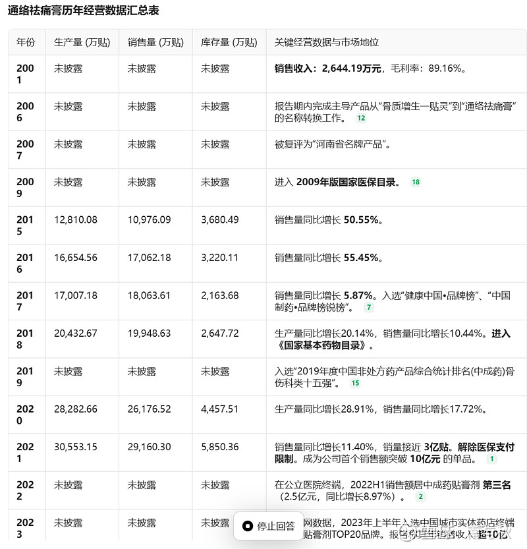
Task: Click the bold text 第三名 in 2022 row
Action: [497, 484]
